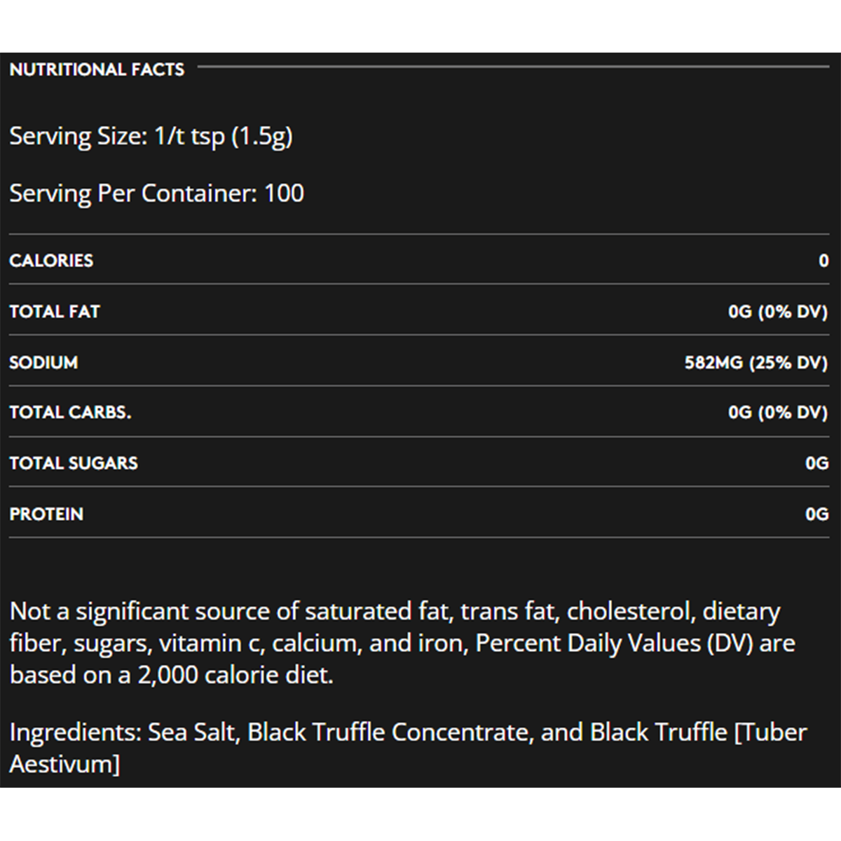The image size is (841, 841).
Task: Click the Total Fat 0G (0% DV) value
Action: point(777,311)
